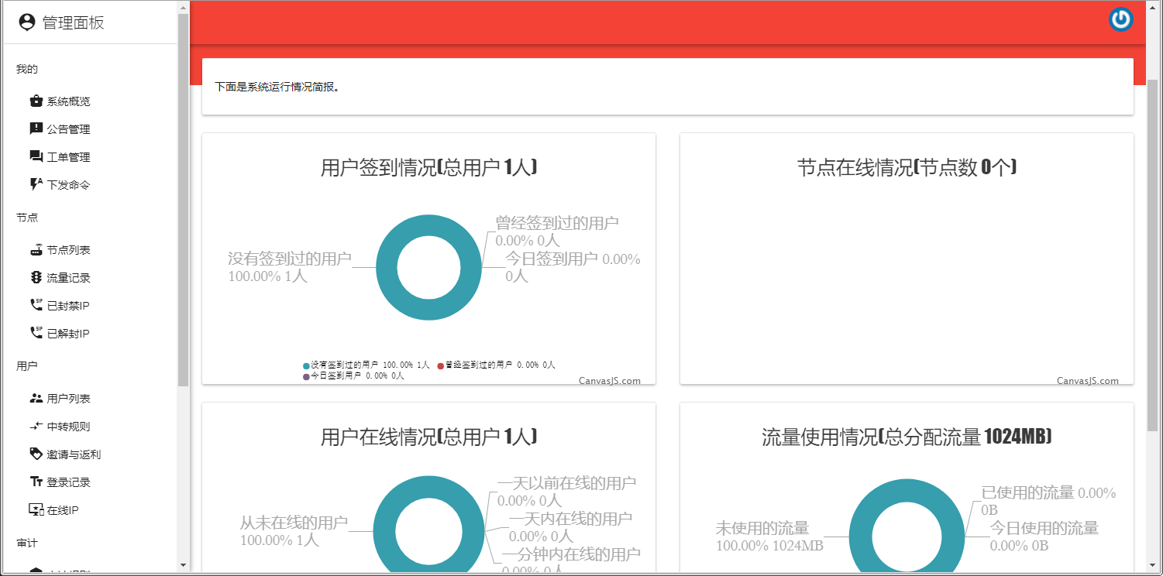This screenshot has height=576, width=1163.
Task: Click the 工单管理 chat bubble icon
Action: coord(36,156)
